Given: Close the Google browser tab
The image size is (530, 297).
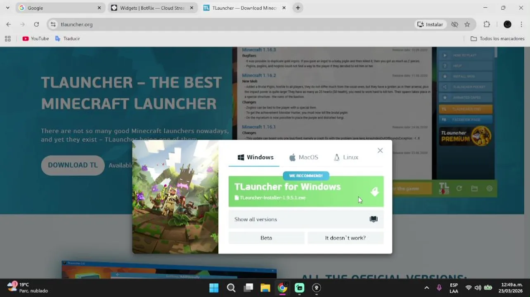Looking at the screenshot, I should pos(99,8).
